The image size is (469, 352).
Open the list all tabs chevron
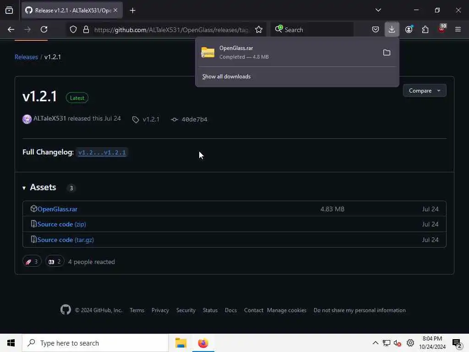click(x=378, y=10)
